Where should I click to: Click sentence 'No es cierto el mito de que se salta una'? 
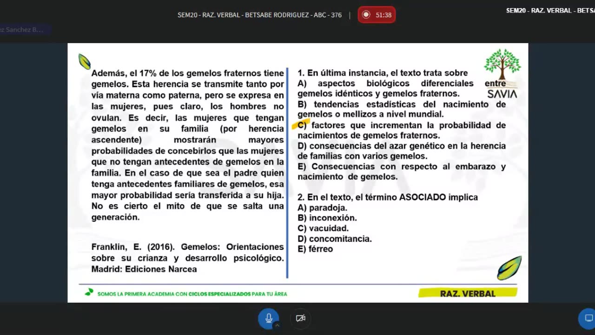187,206
